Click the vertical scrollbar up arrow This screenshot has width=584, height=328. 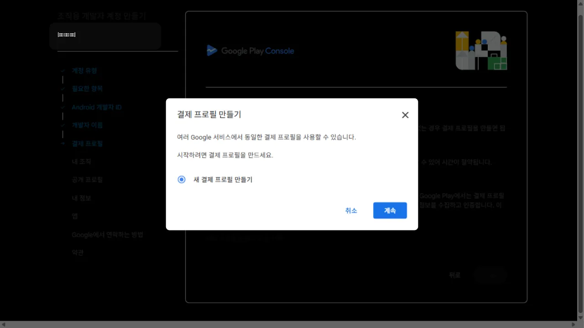click(x=580, y=3)
